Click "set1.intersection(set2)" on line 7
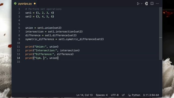Viewport: 174px width, 98px height. 65,32
